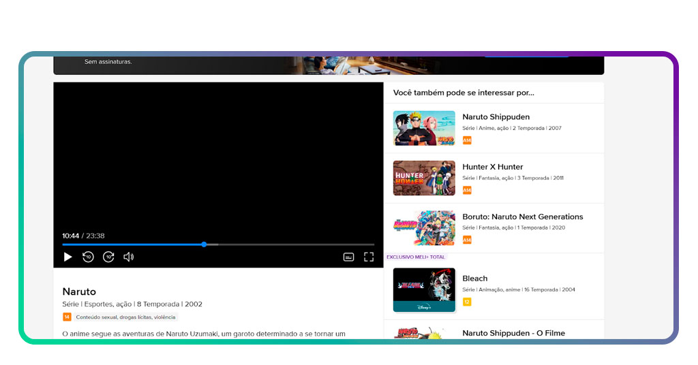
Task: Click Boruto: Naruto Next Generations title
Action: tap(523, 217)
